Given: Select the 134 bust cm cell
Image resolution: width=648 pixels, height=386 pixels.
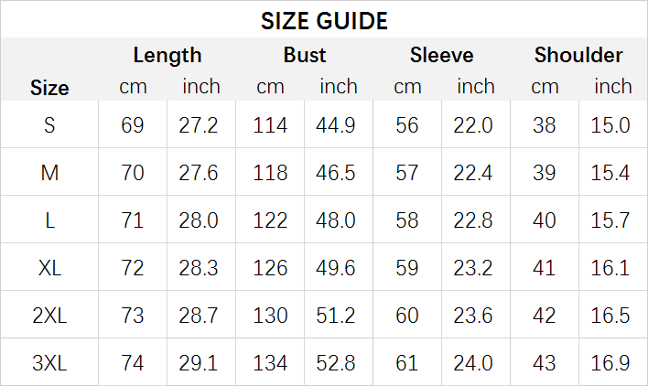Looking at the screenshot, I should (x=270, y=363).
